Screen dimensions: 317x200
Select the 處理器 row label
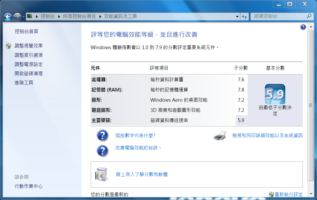[x=99, y=79]
